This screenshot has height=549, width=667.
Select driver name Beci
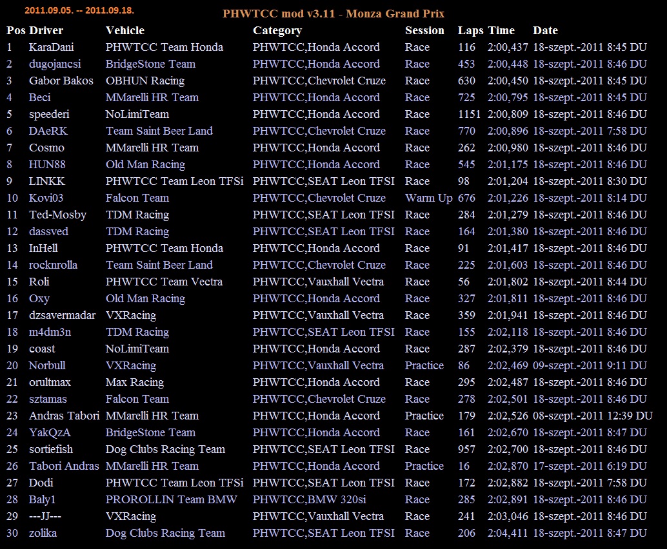[x=39, y=97]
